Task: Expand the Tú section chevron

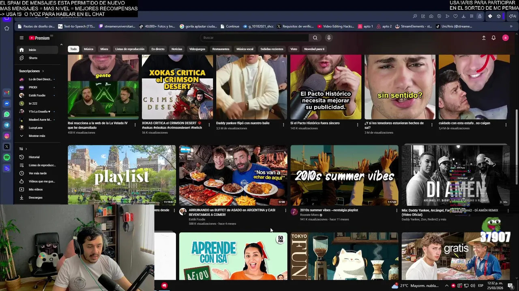Action: pyautogui.click(x=26, y=149)
